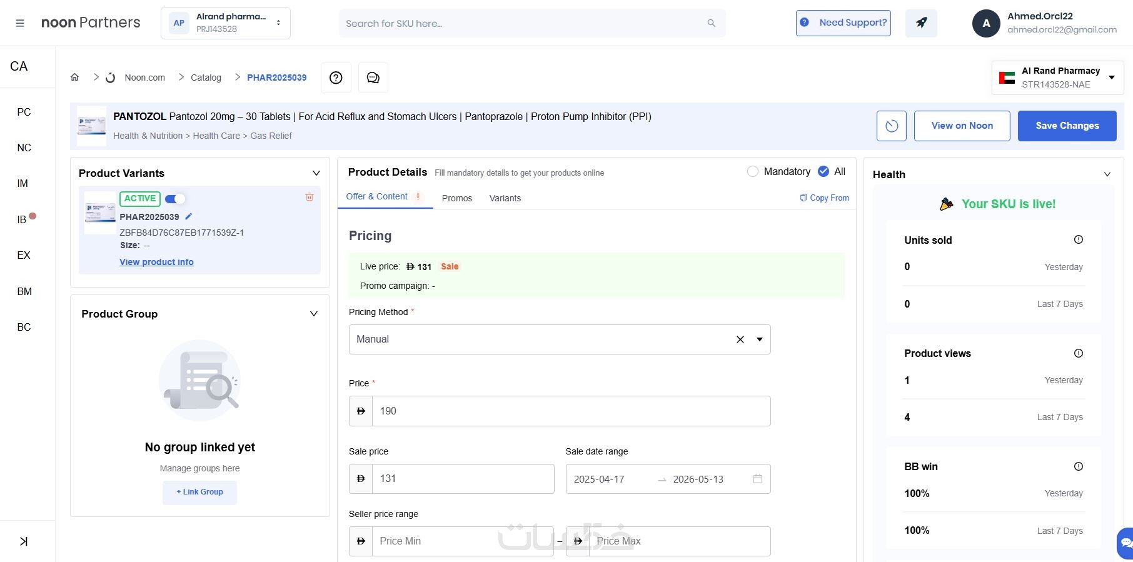Click the Units sold info icon

coord(1079,239)
